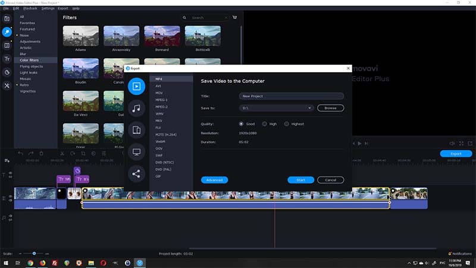Open the Save to drive dropdown
Viewport: 476px width, 268px height.
coord(276,108)
